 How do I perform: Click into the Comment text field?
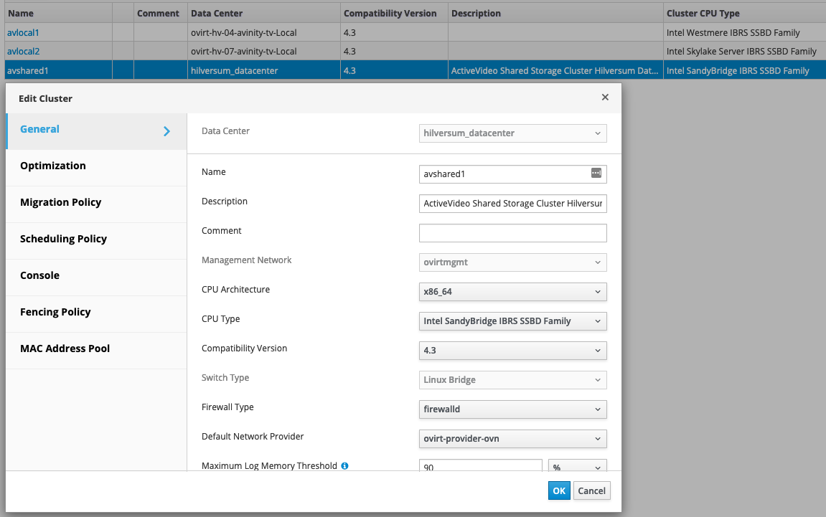[x=512, y=233]
